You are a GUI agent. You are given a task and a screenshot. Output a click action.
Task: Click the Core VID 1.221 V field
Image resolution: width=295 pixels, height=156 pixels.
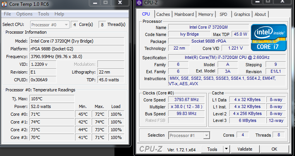pyautogui.click(x=235, y=48)
